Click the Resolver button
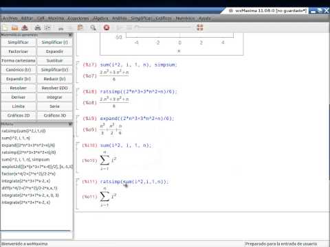The width and height of the screenshot is (330, 247). coord(19,88)
